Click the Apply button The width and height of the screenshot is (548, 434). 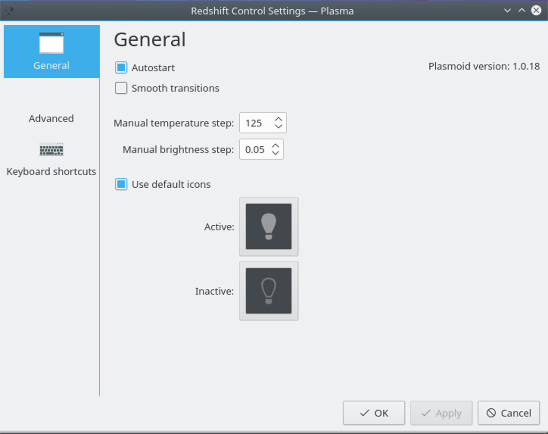pos(442,413)
